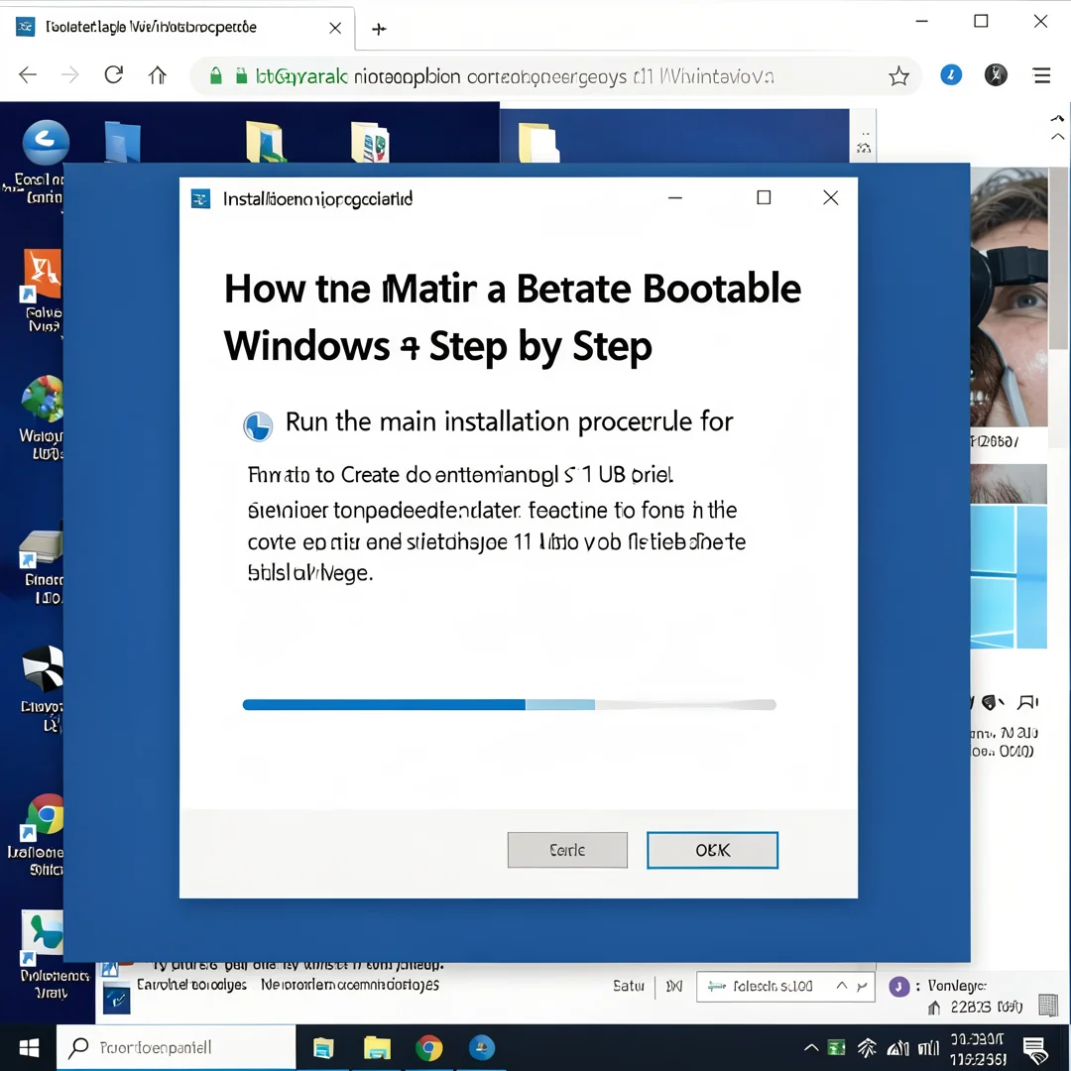Click the browser forward arrow

69,75
